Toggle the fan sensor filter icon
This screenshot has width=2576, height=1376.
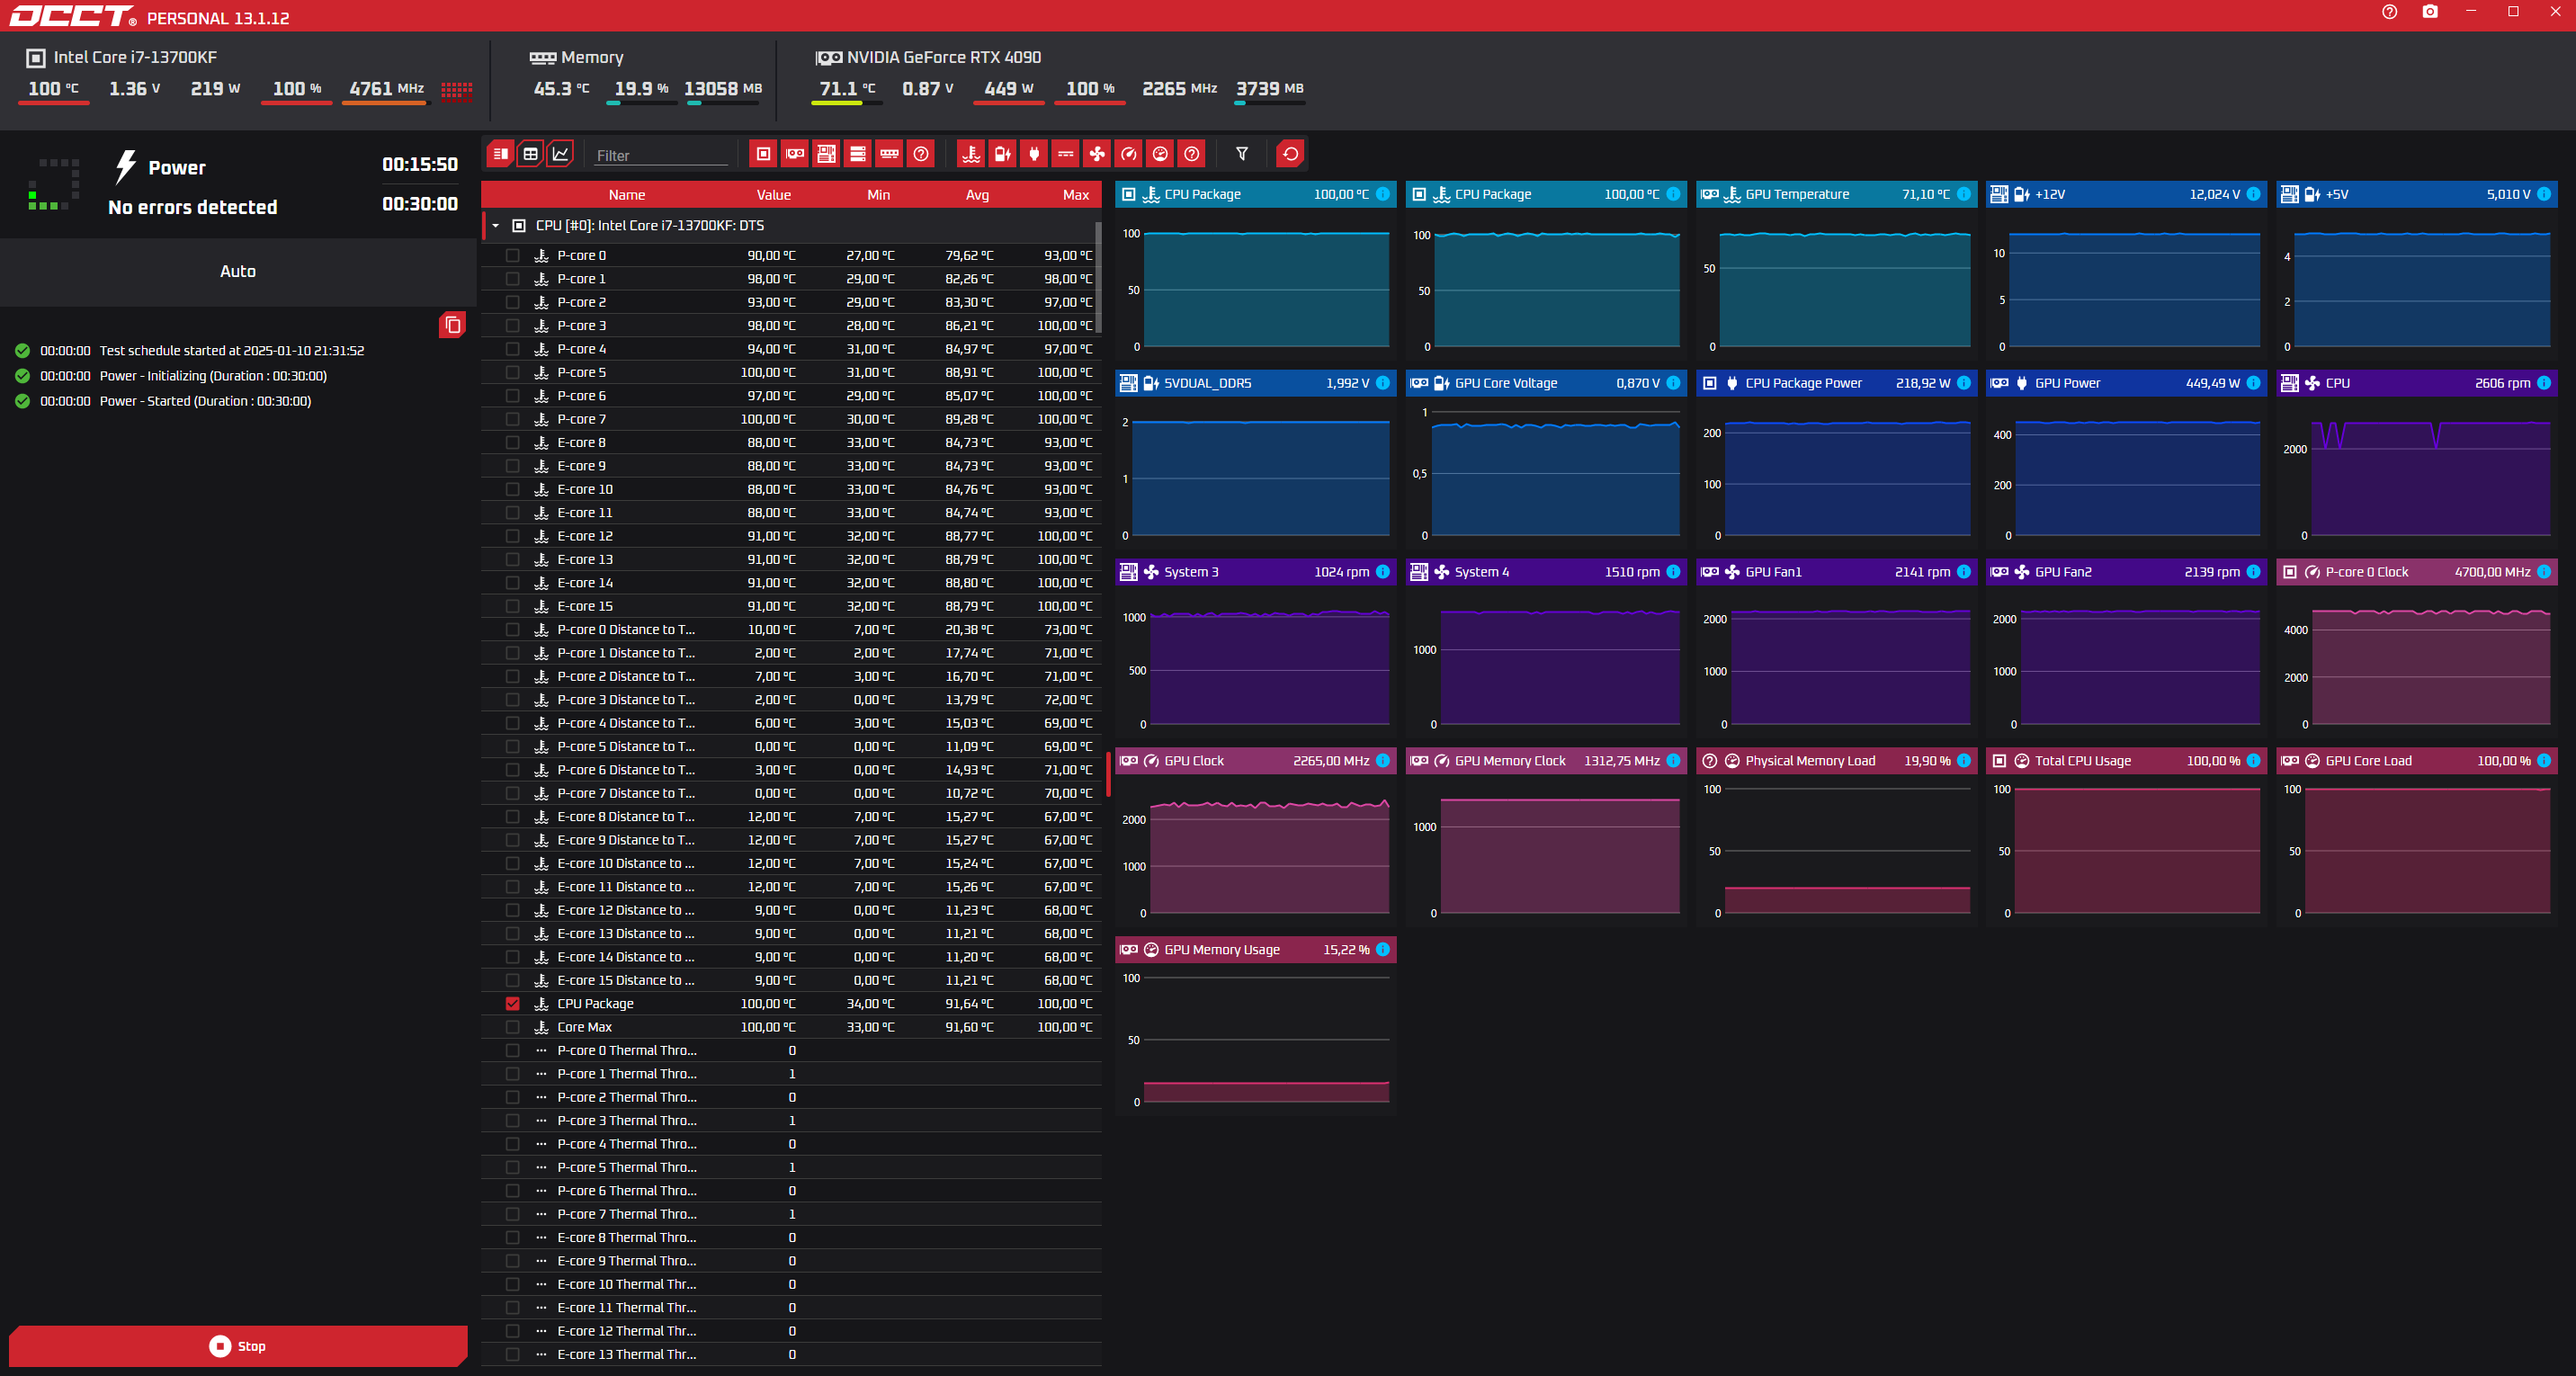pos(1097,154)
